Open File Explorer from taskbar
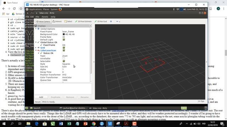Image resolution: width=227 pixels, height=127 pixels. tap(28, 124)
